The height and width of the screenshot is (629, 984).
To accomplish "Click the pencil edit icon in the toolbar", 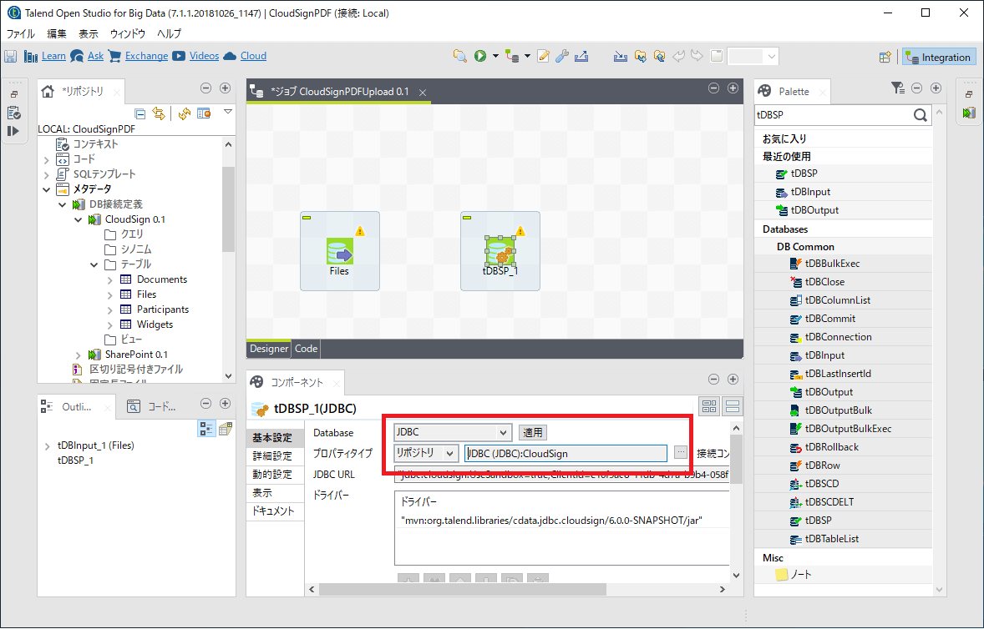I will click(544, 57).
